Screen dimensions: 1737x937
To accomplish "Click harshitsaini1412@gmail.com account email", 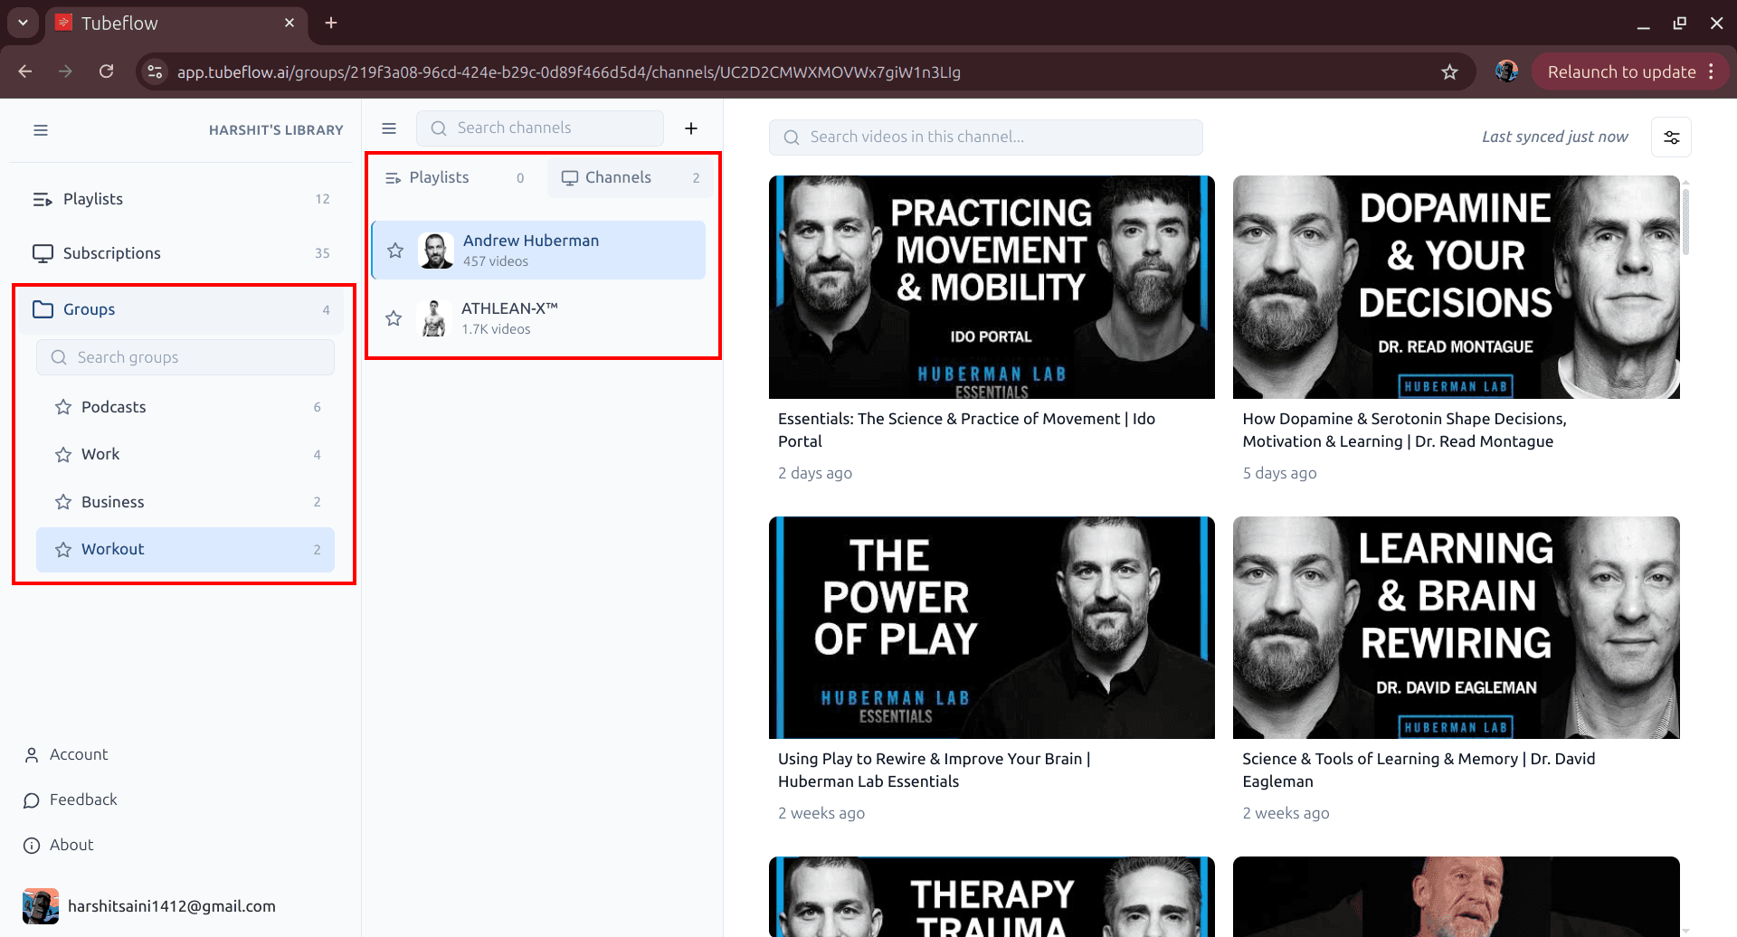I will coord(172,906).
